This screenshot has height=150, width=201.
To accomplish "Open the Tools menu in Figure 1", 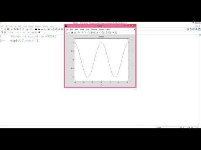I will [88, 30].
